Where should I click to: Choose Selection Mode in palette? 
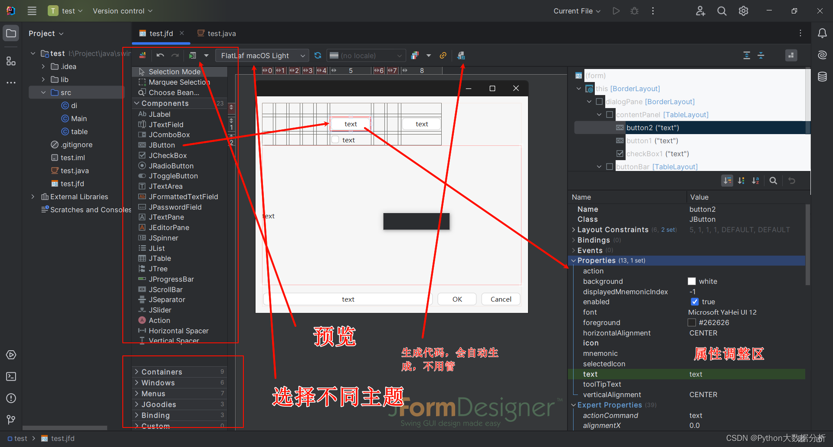[x=180, y=72]
